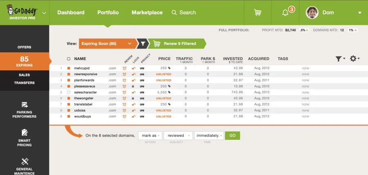Uncheck the thewongster row checkbox

[69, 98]
